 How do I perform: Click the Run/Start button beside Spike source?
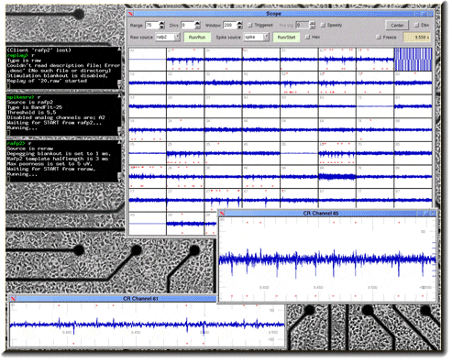286,38
